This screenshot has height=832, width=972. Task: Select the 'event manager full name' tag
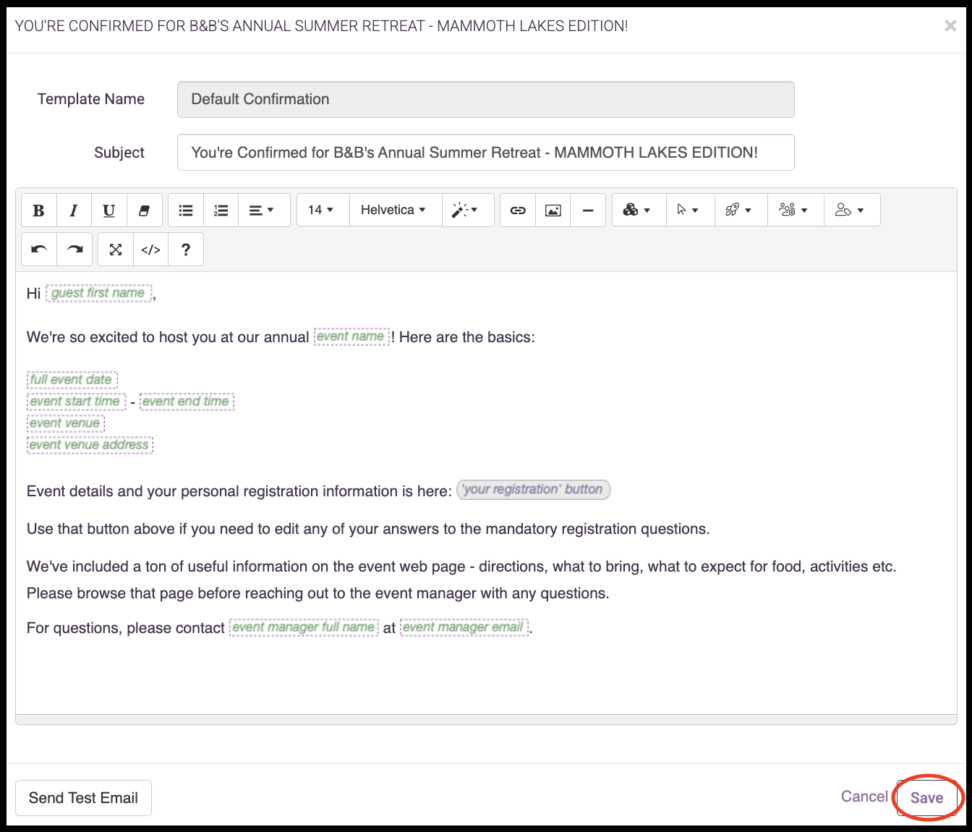[304, 627]
